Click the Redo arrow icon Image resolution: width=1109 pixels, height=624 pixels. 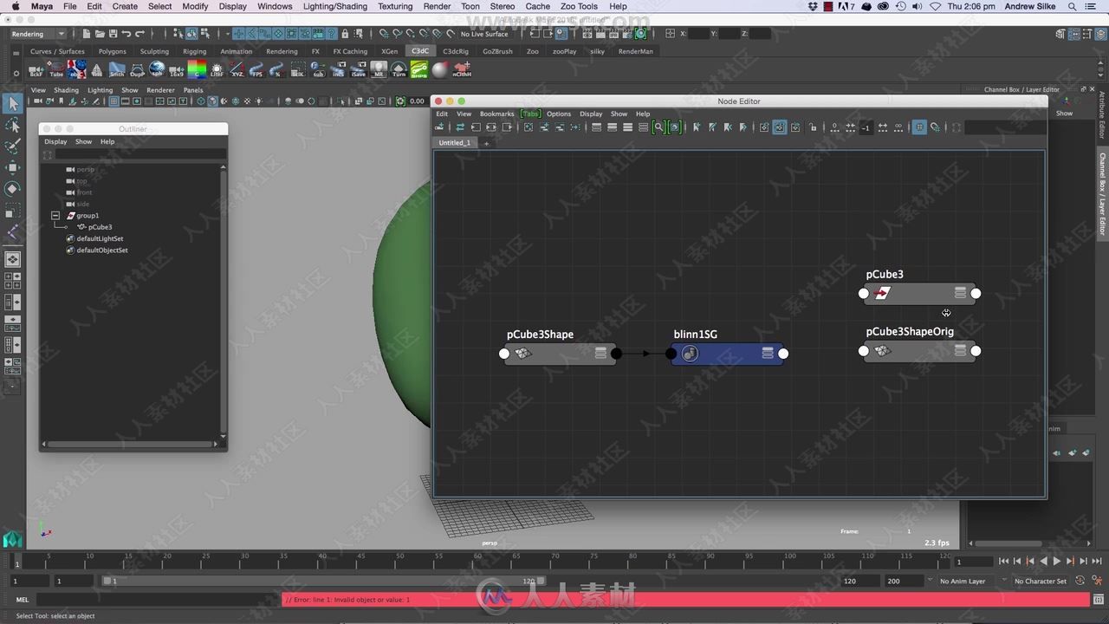pos(139,34)
